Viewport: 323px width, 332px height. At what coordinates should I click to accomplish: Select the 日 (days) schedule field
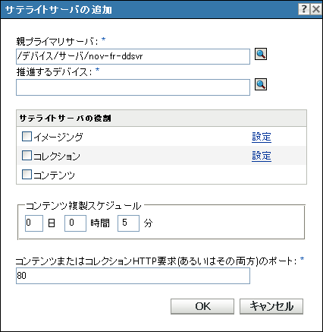pyautogui.click(x=34, y=223)
